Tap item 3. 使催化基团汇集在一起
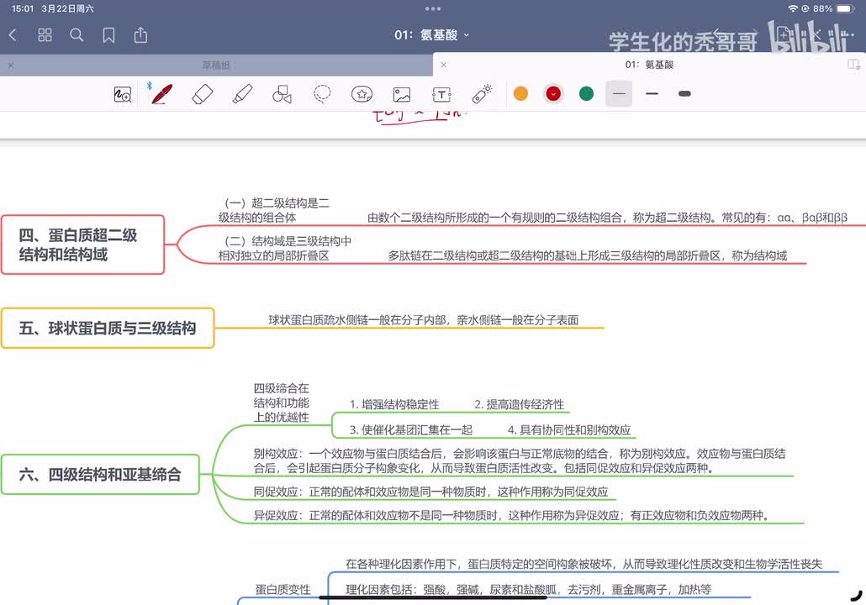 (411, 429)
